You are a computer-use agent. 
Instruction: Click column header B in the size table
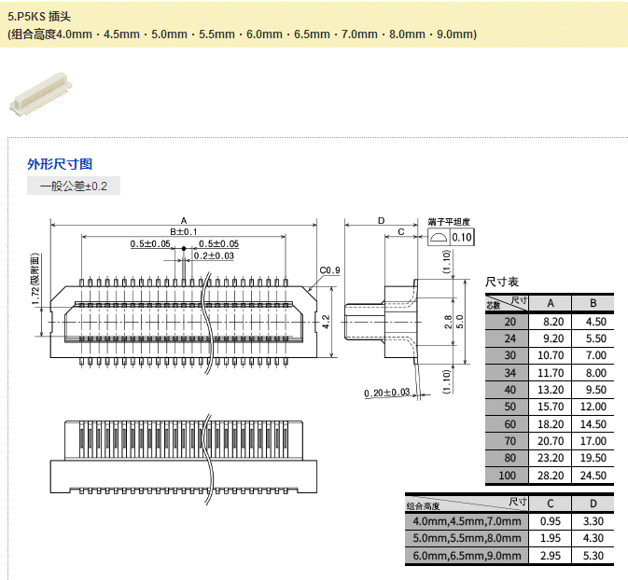(593, 303)
